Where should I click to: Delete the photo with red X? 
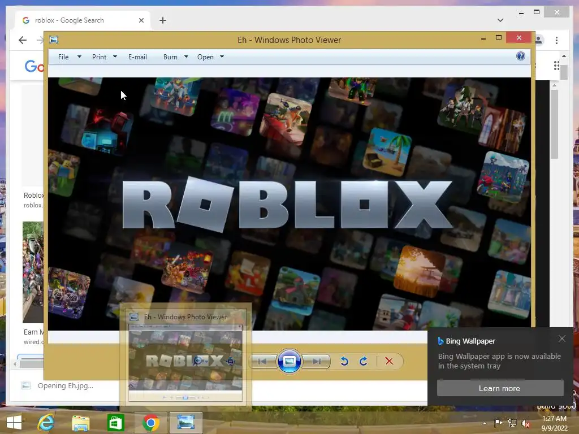click(x=389, y=361)
